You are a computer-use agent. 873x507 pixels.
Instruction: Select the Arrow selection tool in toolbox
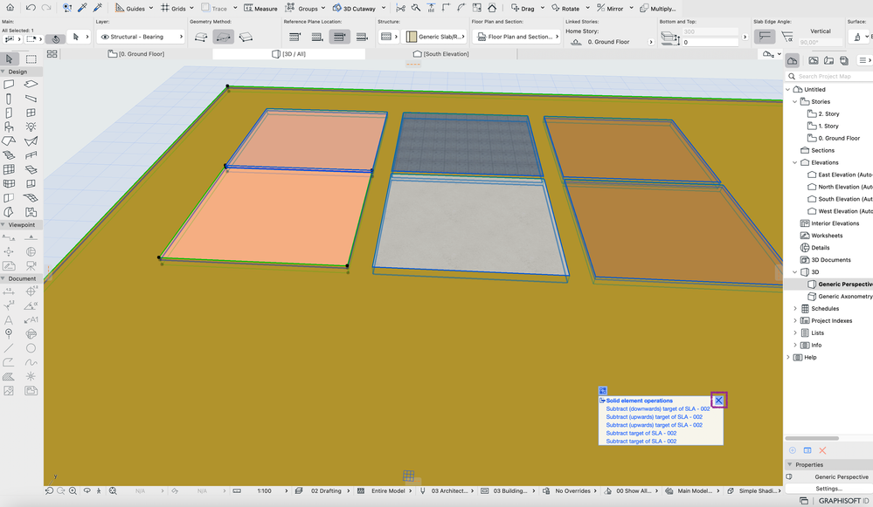point(10,59)
